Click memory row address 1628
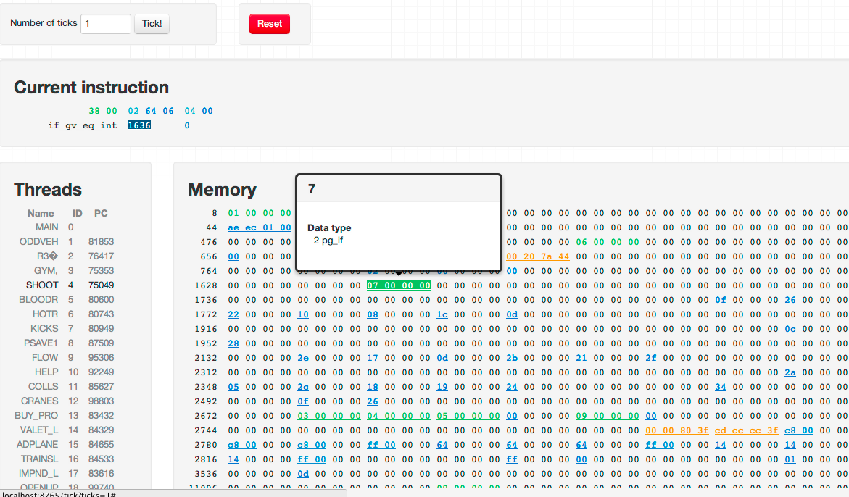849x497 pixels. click(206, 285)
